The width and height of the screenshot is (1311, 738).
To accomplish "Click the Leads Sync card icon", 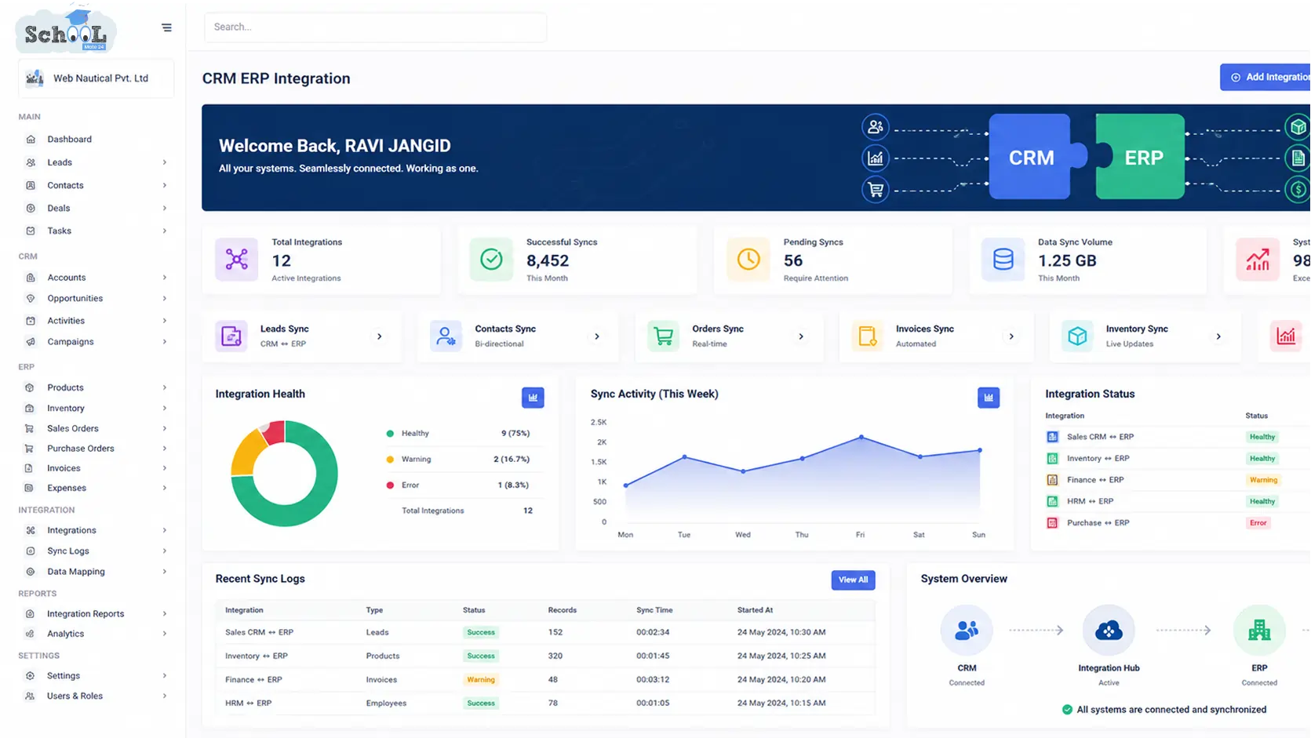I will pyautogui.click(x=231, y=336).
